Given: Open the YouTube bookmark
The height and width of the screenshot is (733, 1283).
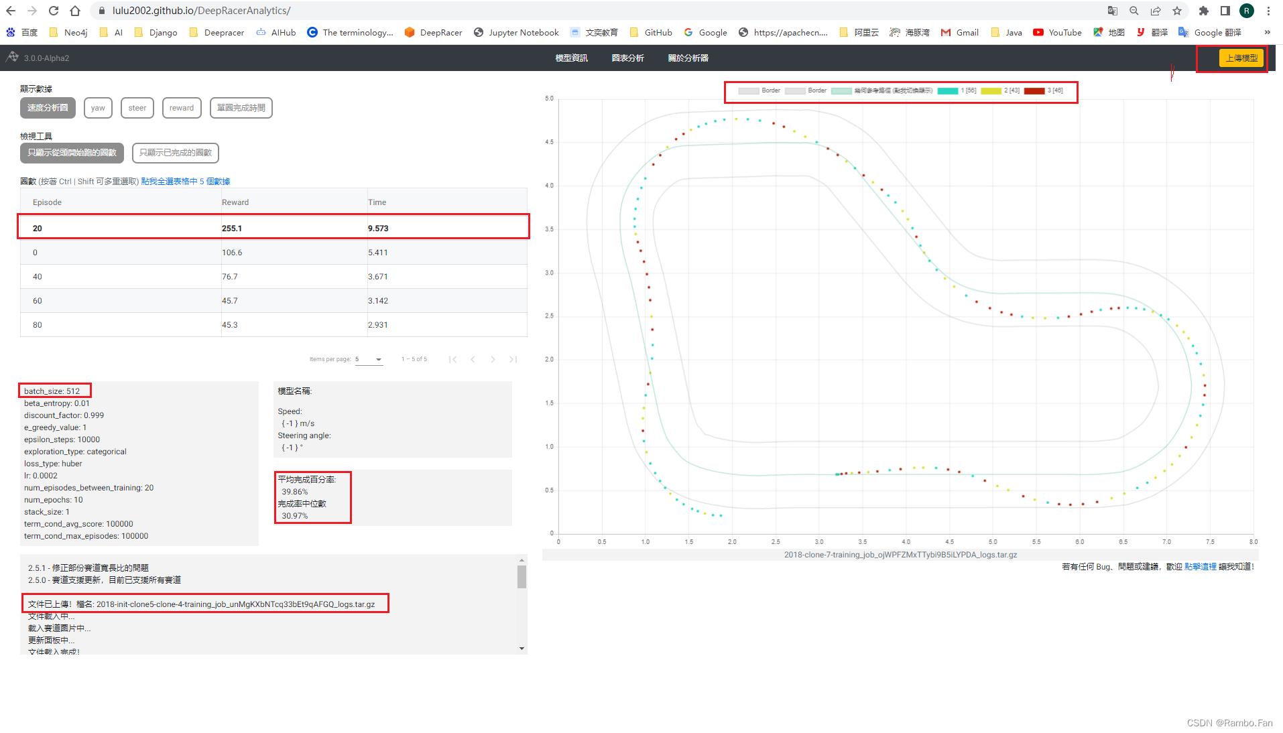Looking at the screenshot, I should 1057,32.
